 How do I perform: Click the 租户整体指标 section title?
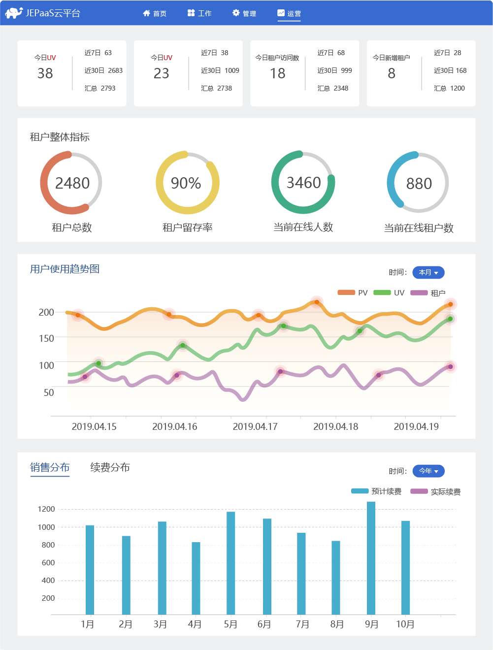tap(60, 137)
